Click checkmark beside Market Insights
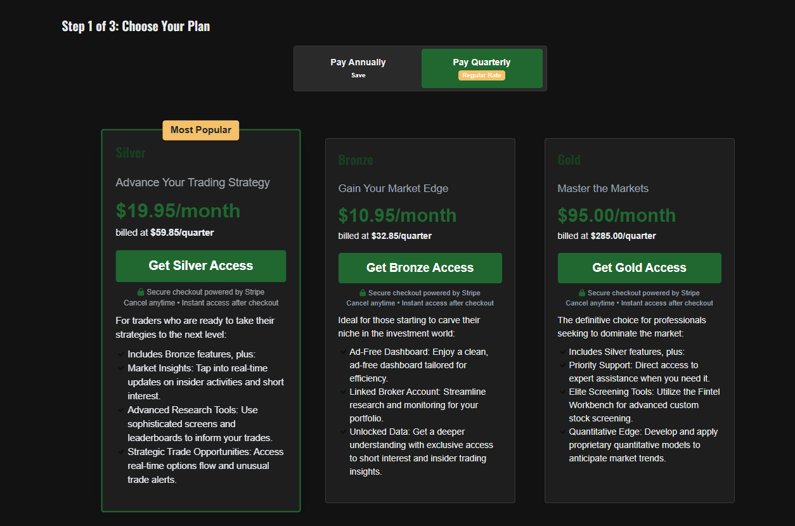 (121, 368)
